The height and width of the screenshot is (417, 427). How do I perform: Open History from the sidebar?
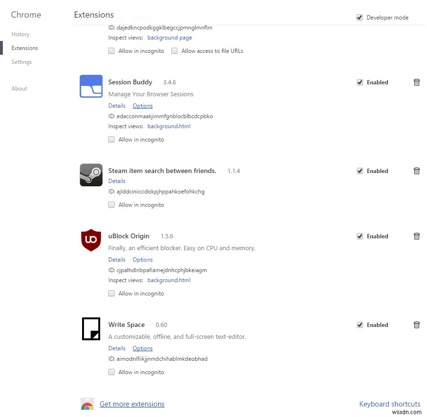click(x=21, y=34)
